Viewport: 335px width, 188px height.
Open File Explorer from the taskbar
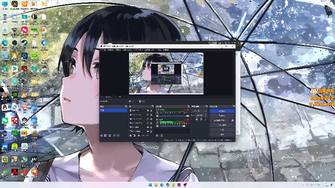tap(156, 185)
